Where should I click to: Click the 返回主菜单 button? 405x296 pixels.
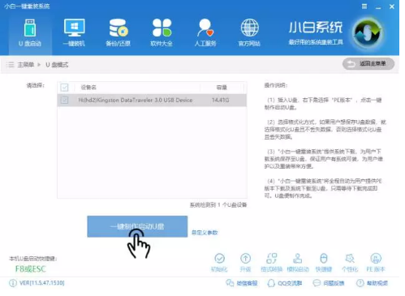tap(368, 64)
